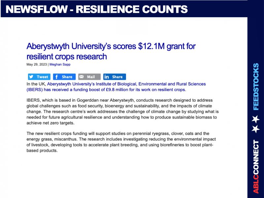Click the paragraph starting 'The new resilient crops'
The image size is (264, 198).
click(x=120, y=142)
